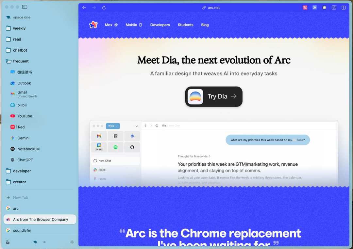Image resolution: width=353 pixels, height=249 pixels.
Task: Open Work space dropdown in Dia preview
Action: click(113, 126)
